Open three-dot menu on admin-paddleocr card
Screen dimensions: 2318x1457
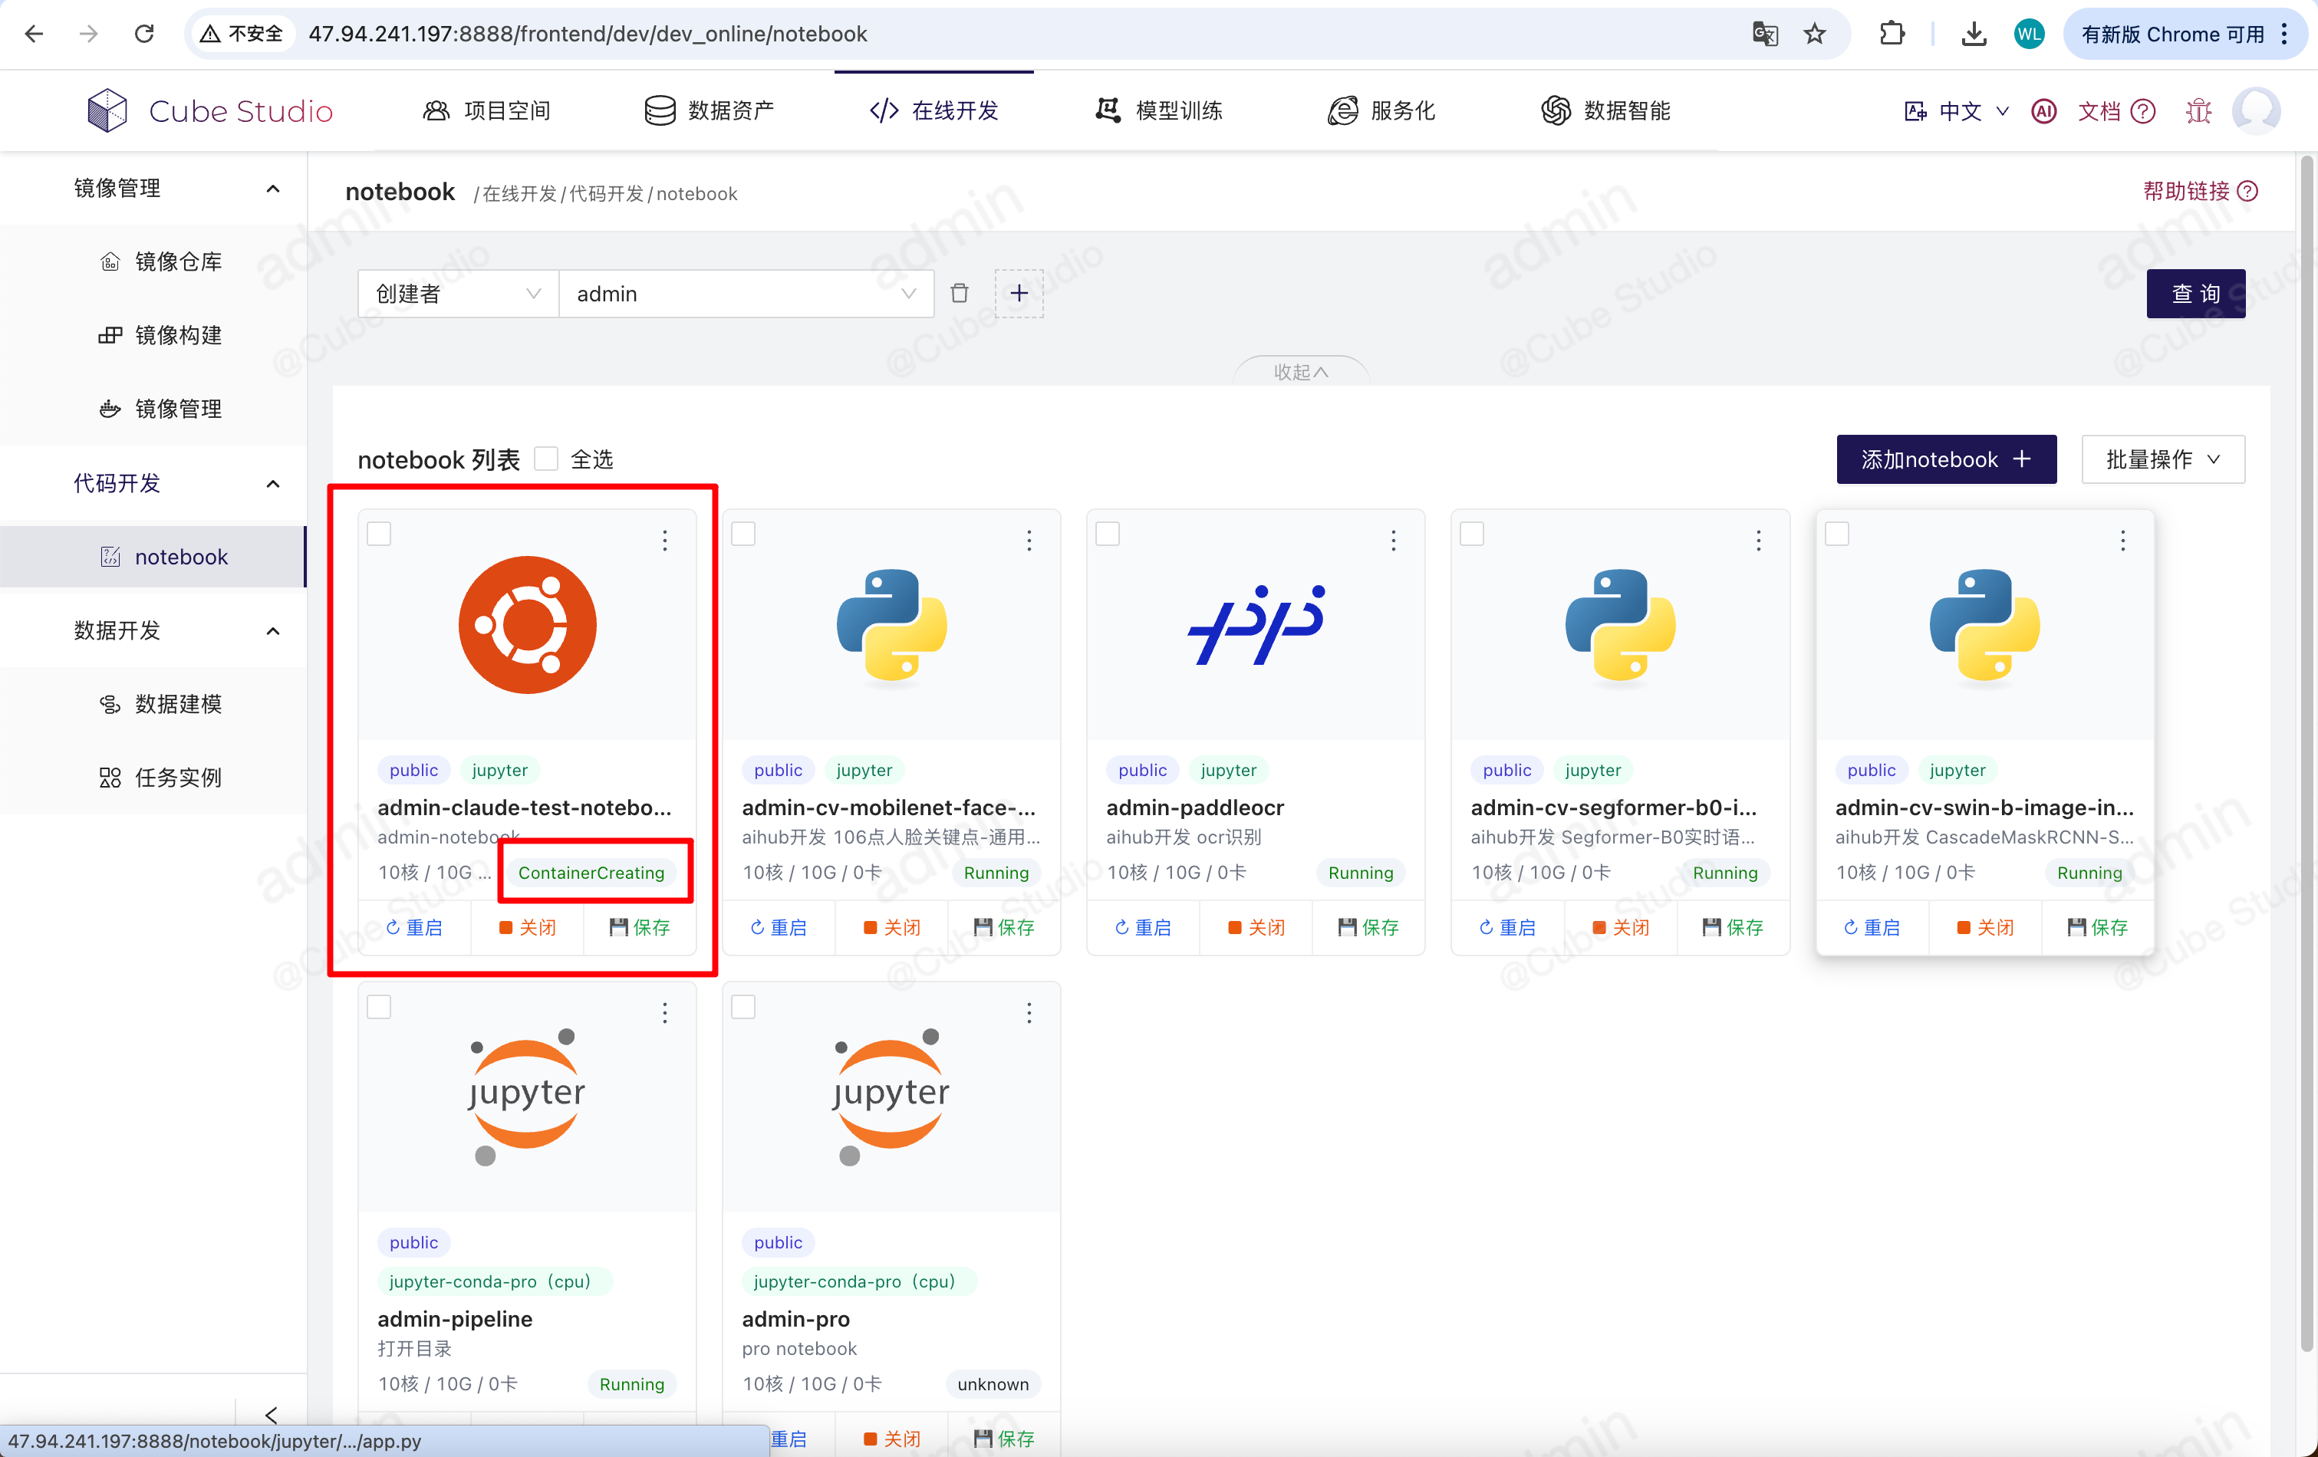[x=1393, y=540]
